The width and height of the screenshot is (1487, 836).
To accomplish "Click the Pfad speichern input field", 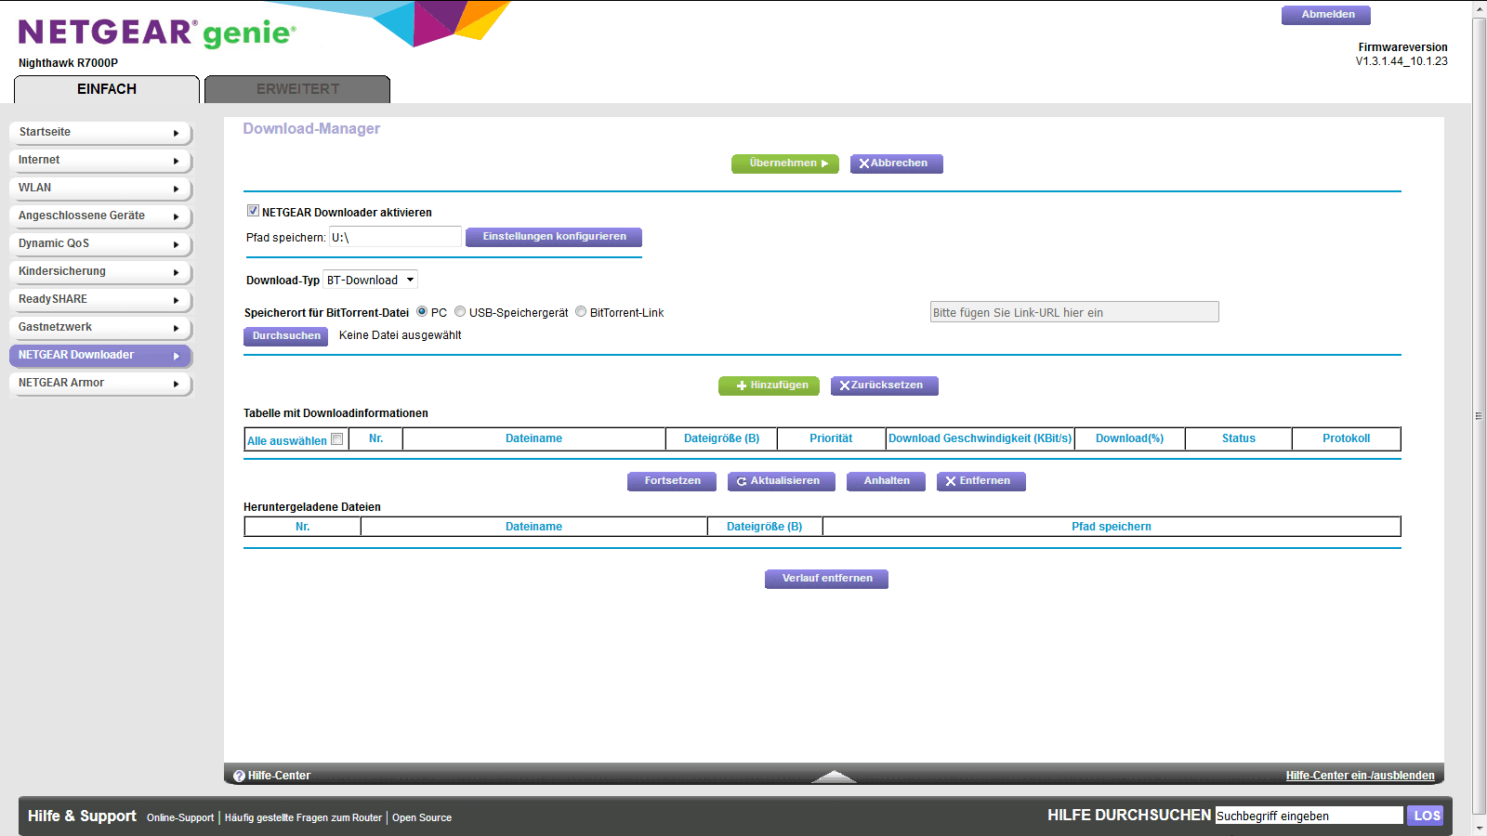I will 395,237.
